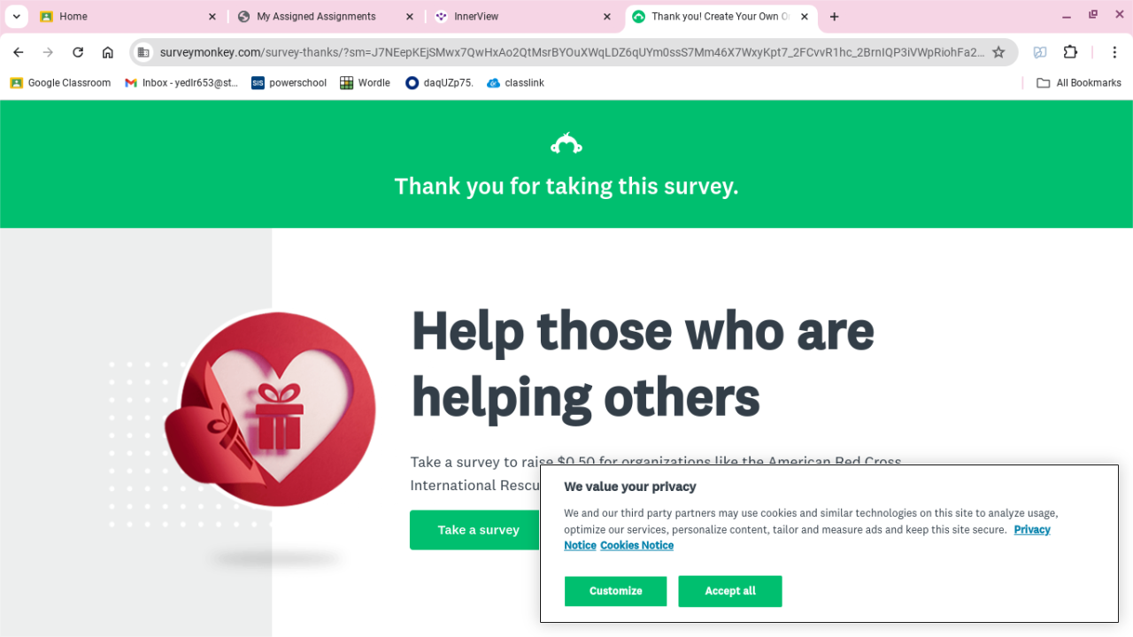Screen dimensions: 1133x637
Task: Customize cookie preferences
Action: click(x=616, y=591)
